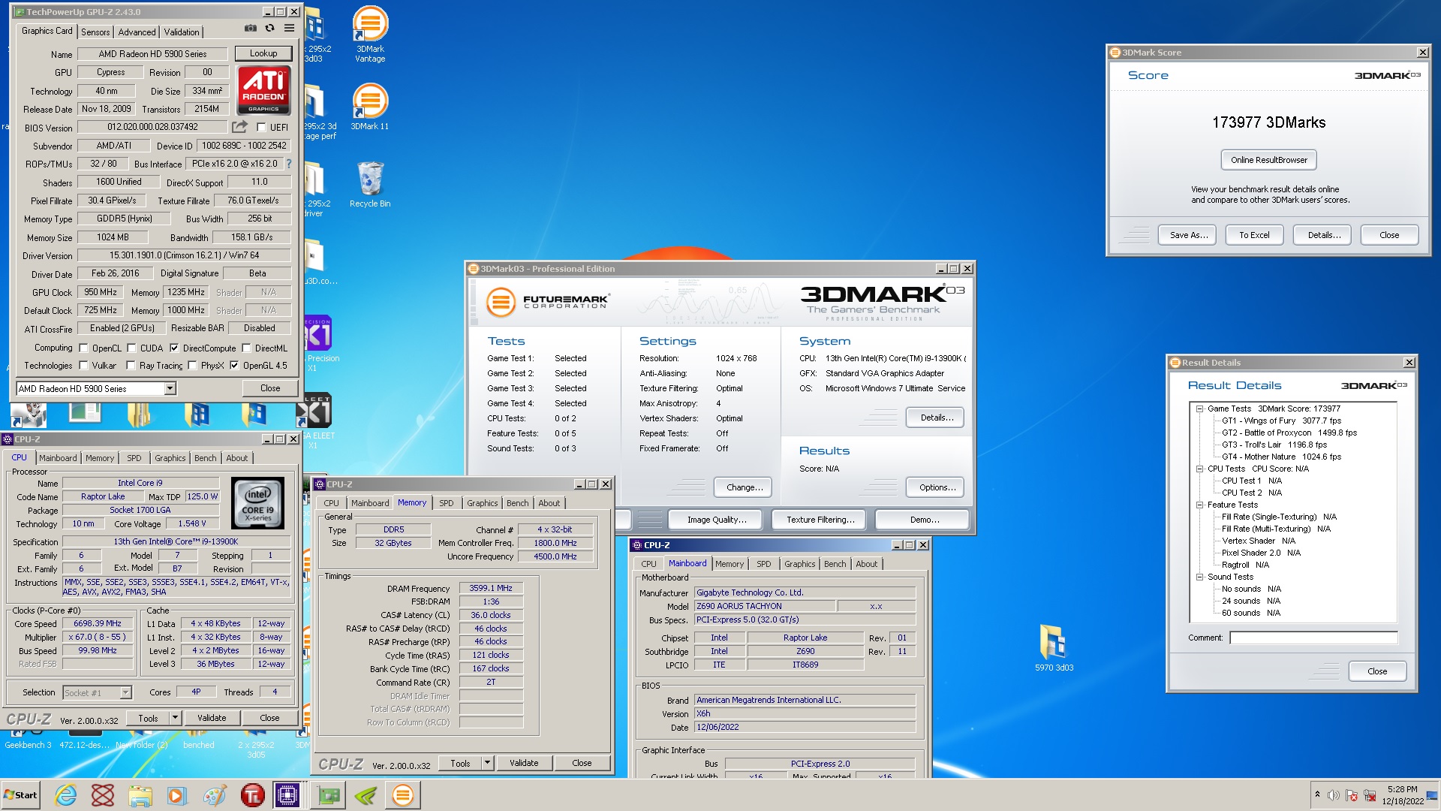The height and width of the screenshot is (811, 1441).
Task: Open the 3DMark 11 desktop shortcut
Action: (370, 107)
